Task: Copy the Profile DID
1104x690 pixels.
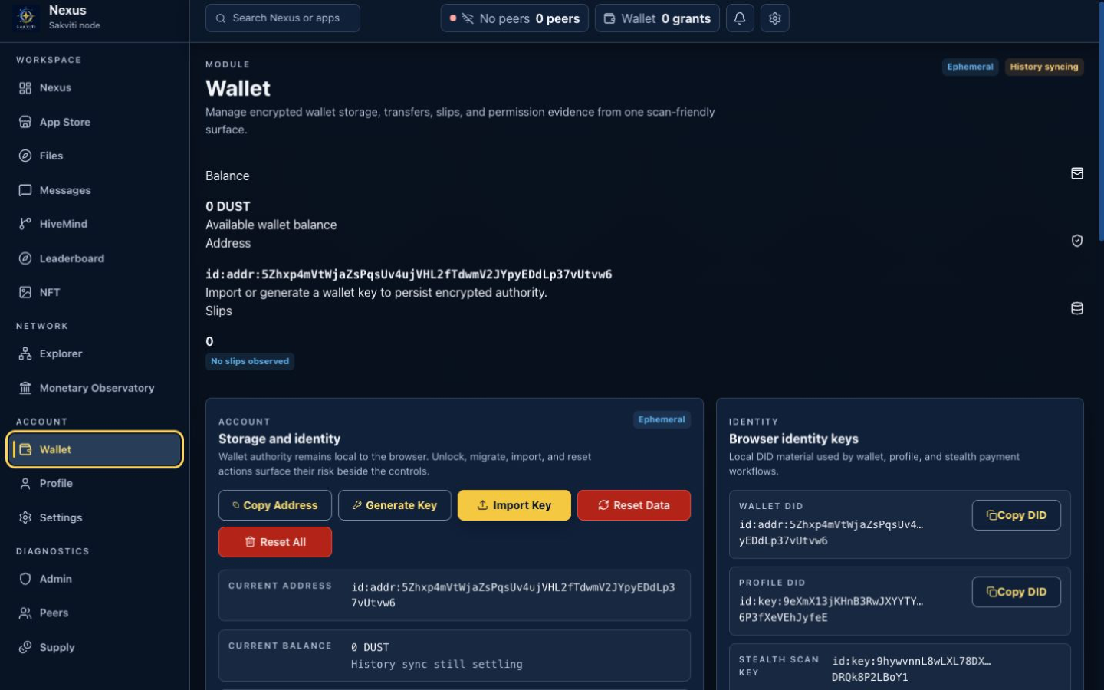Action: tap(1017, 592)
